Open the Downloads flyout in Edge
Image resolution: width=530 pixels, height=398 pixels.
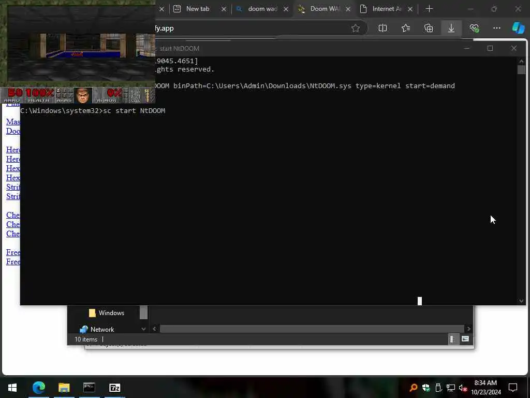pyautogui.click(x=451, y=29)
